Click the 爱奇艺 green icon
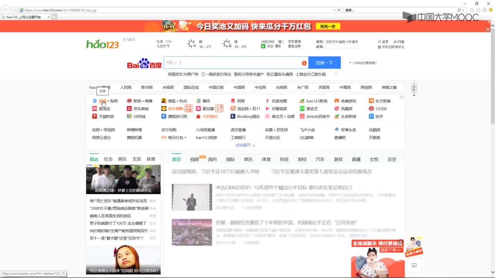Image resolution: width=495 pixels, height=278 pixels. [302, 108]
